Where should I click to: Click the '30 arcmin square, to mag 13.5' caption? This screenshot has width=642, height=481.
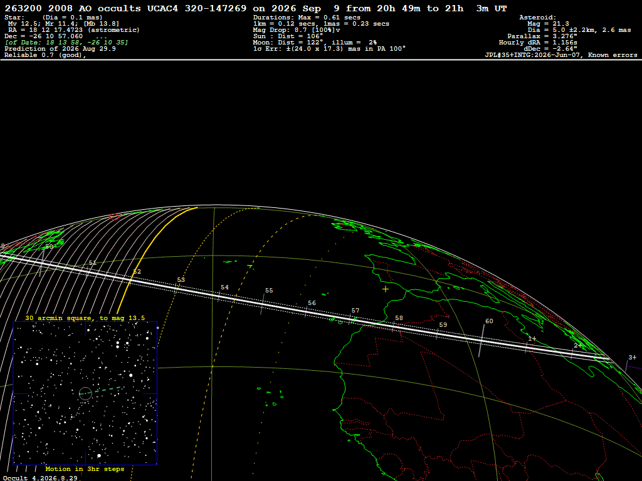pyautogui.click(x=85, y=318)
